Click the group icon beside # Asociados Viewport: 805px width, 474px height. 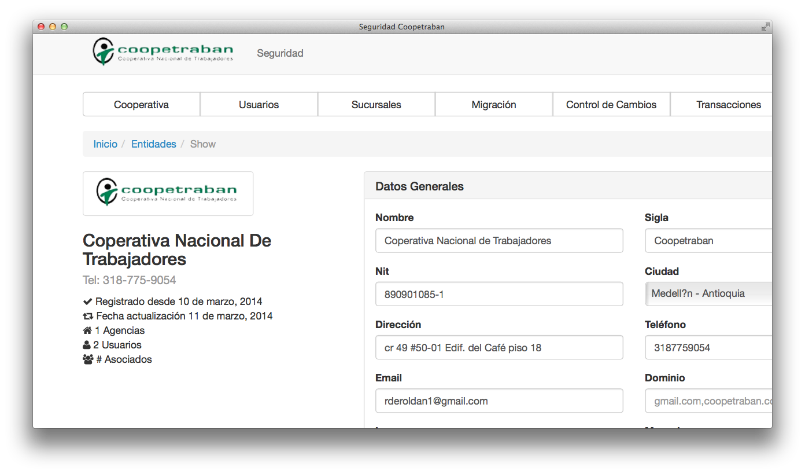coord(88,359)
